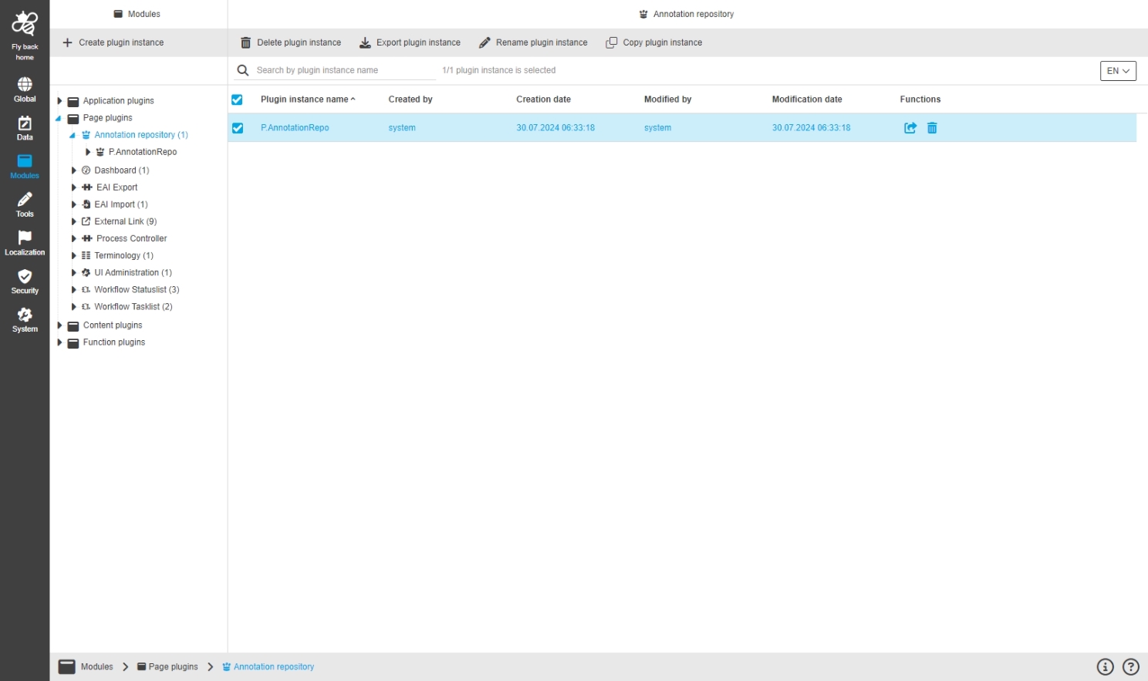
Task: Sort by Plugin instance name column
Action: [308, 99]
